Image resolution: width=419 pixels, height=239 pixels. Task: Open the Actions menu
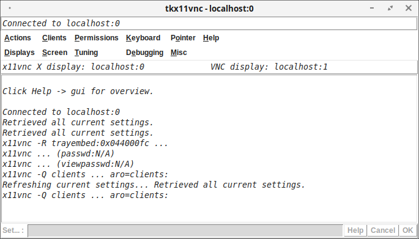pyautogui.click(x=18, y=38)
